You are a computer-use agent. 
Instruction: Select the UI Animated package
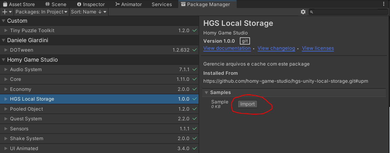point(99,149)
